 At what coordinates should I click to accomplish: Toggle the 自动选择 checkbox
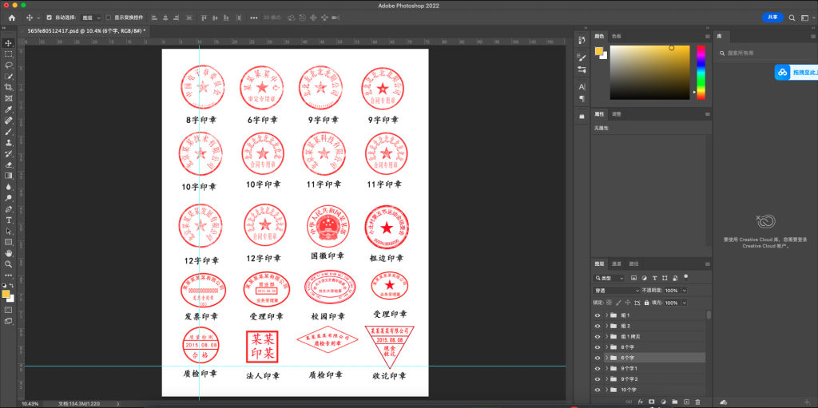click(49, 18)
